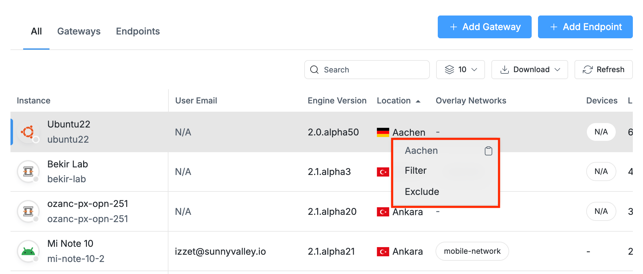Copy Aachen value with clipboard icon
Image resolution: width=643 pixels, height=274 pixels.
click(x=488, y=151)
